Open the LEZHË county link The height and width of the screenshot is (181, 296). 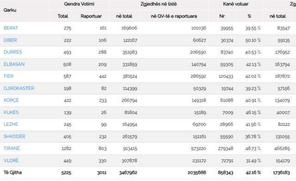pyautogui.click(x=11, y=125)
